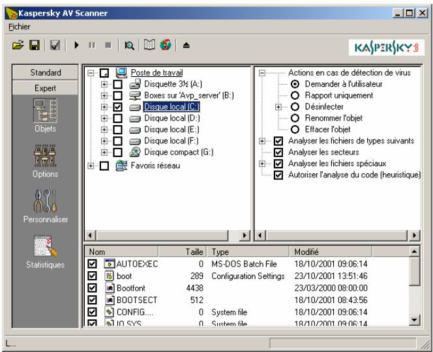Uncheck the BOOTSECT file checkbox
433x352 pixels.
(92, 300)
